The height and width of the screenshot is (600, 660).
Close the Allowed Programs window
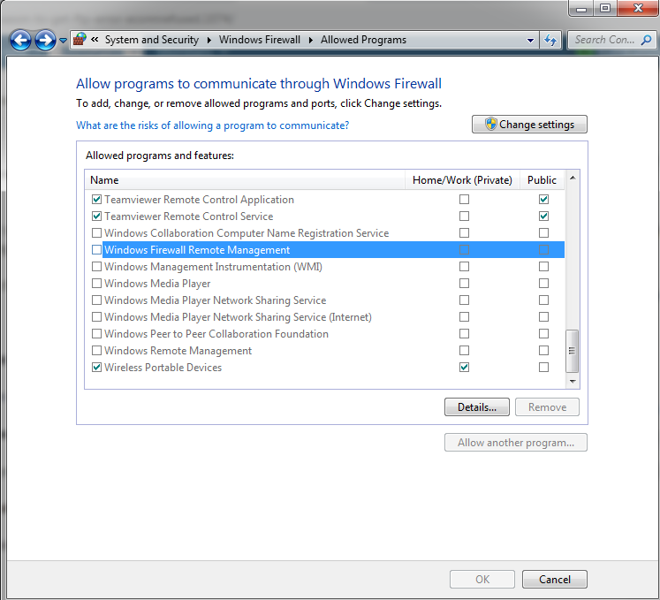click(x=638, y=9)
